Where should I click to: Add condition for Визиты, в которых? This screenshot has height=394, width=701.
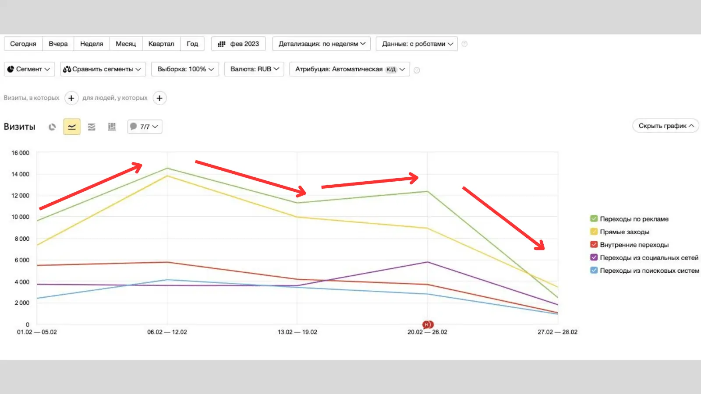coord(71,98)
